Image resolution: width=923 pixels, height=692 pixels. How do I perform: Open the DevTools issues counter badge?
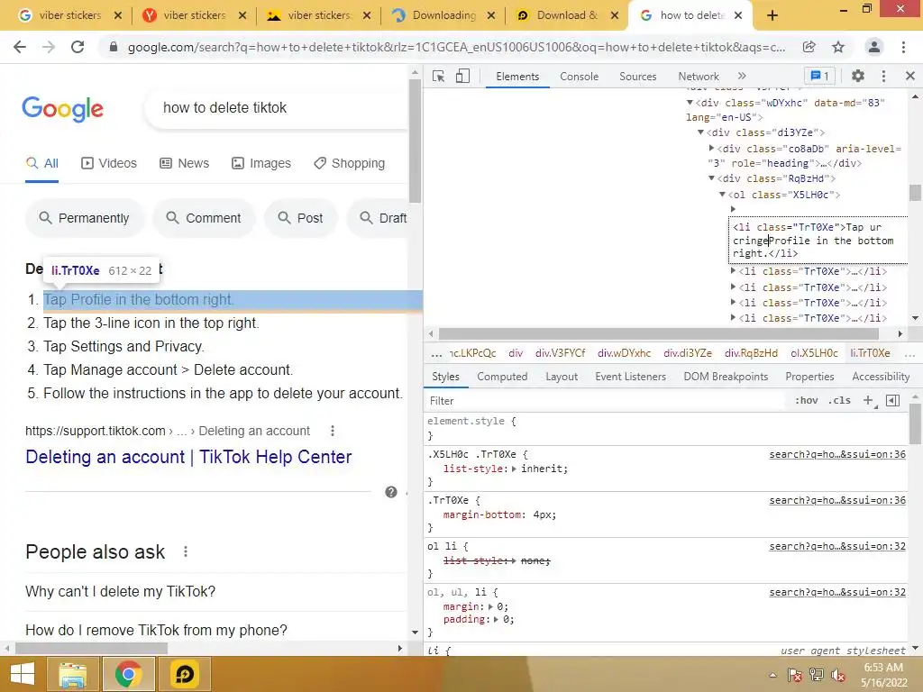[819, 76]
